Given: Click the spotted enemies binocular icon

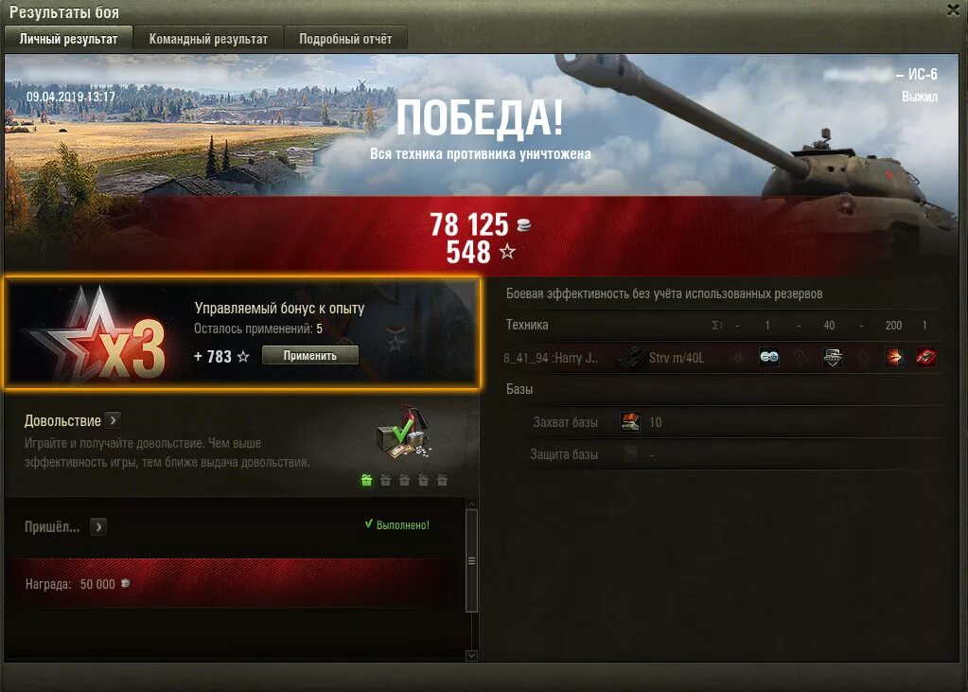Looking at the screenshot, I should coord(768,357).
